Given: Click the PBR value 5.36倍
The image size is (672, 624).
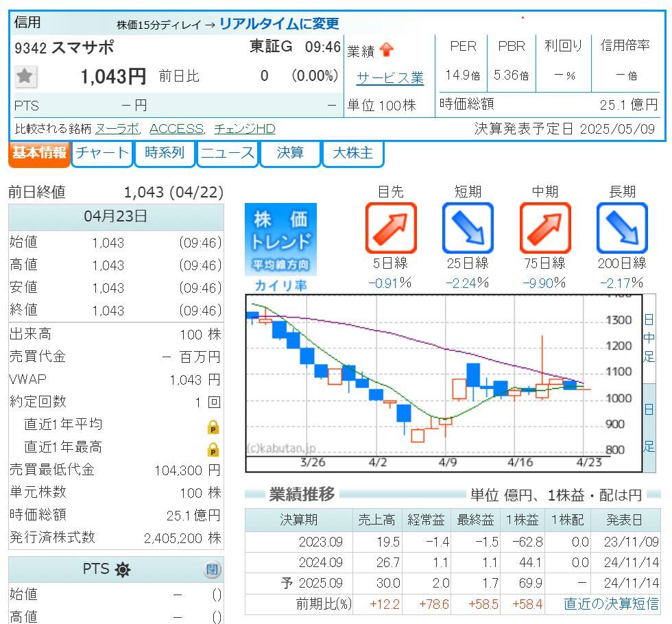Looking at the screenshot, I should tap(511, 75).
